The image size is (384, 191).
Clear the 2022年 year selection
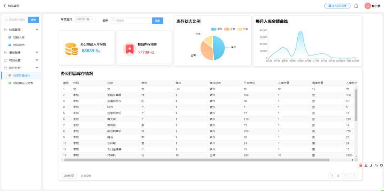[88, 19]
